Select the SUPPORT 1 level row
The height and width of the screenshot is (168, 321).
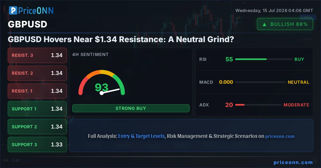tap(37, 109)
